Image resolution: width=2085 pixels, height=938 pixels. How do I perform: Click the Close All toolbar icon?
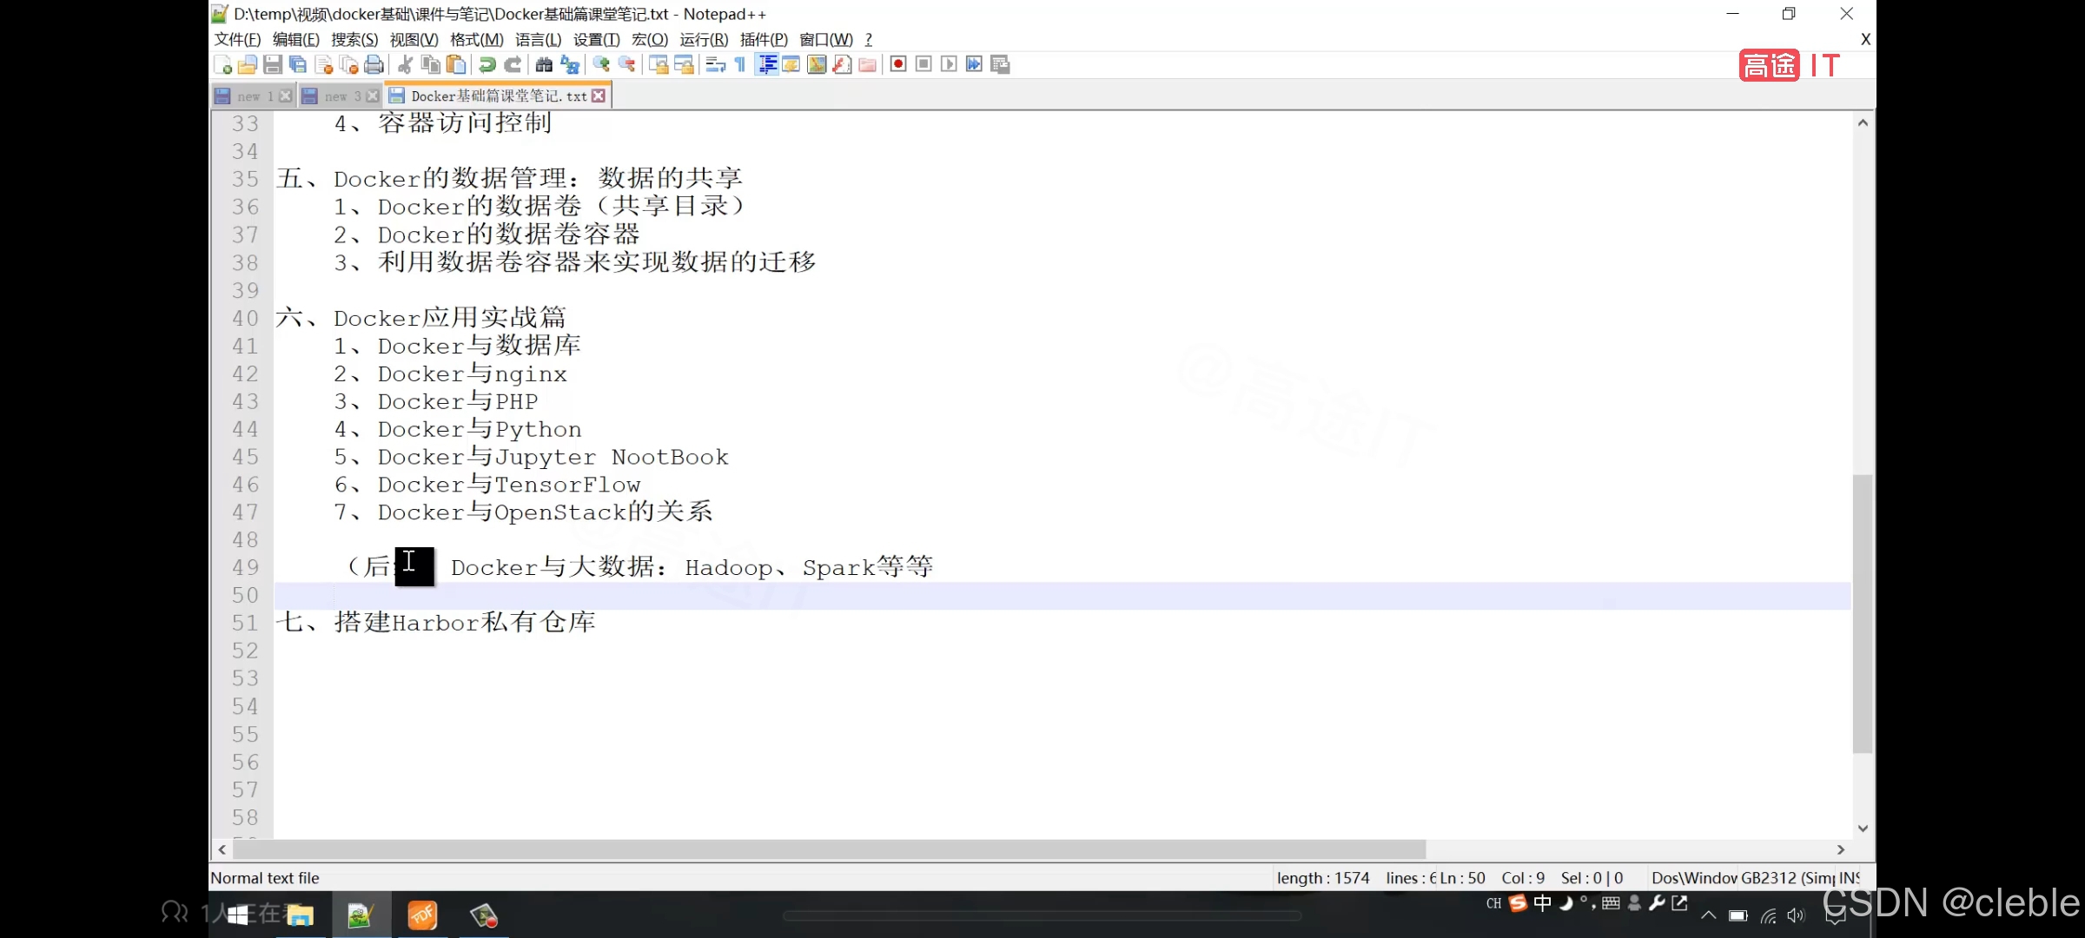click(349, 65)
